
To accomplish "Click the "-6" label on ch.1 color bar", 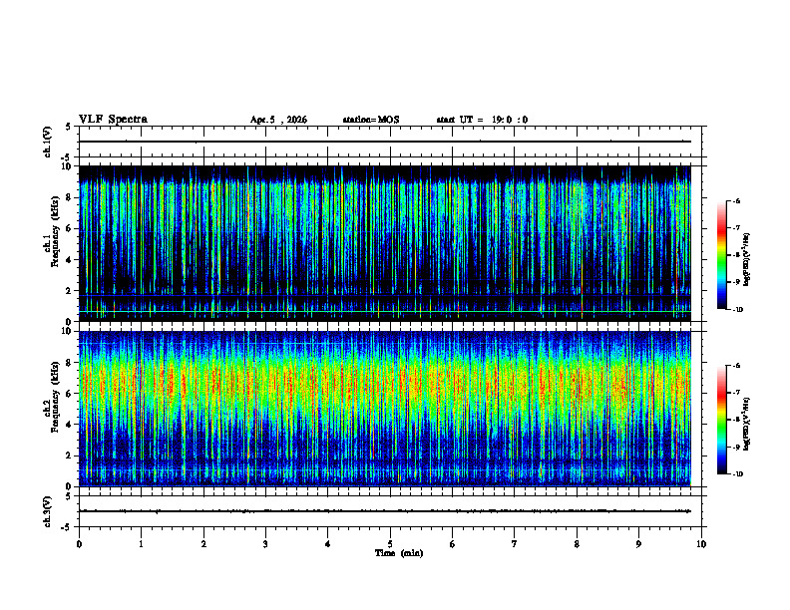I will pyautogui.click(x=735, y=200).
